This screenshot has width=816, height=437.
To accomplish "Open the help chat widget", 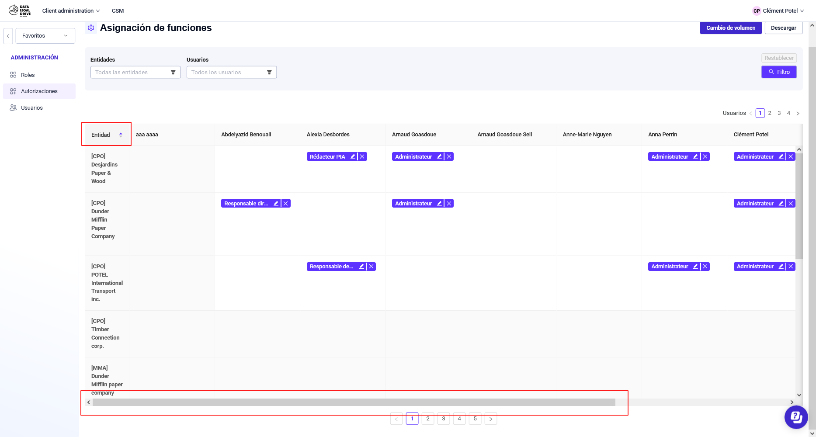I will [x=796, y=417].
